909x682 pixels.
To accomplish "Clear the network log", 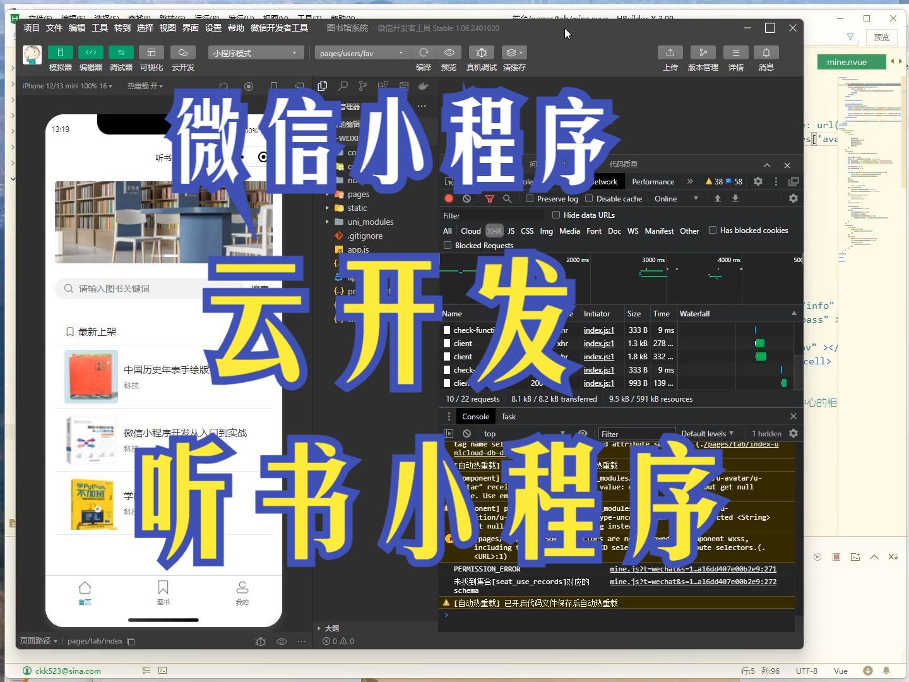I will tap(466, 198).
